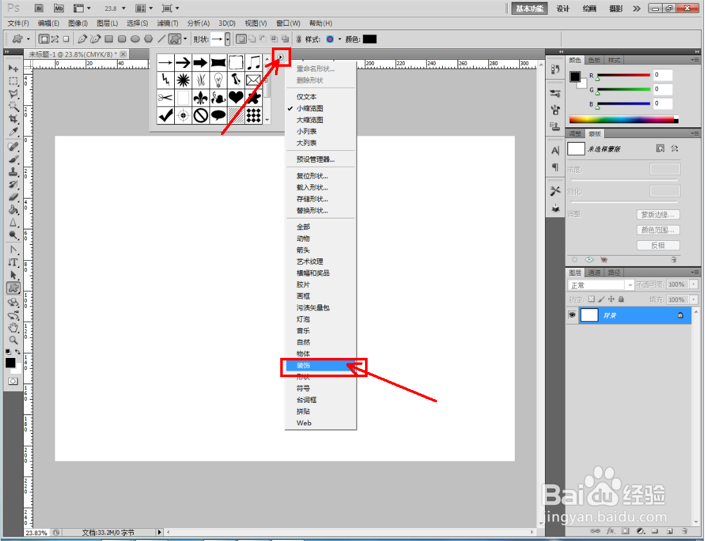
Task: Toggle Background layer visibility eye
Action: (x=572, y=315)
